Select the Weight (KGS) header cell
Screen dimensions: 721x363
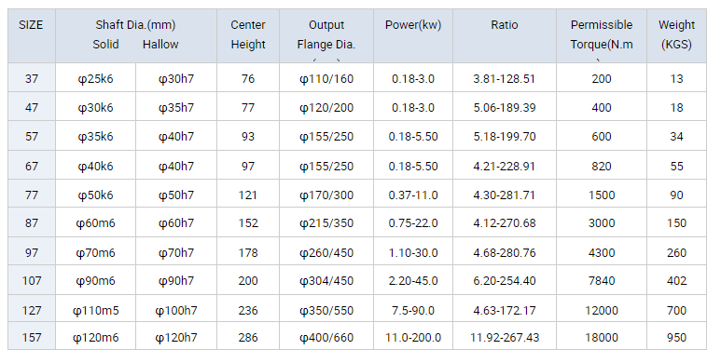(676, 35)
